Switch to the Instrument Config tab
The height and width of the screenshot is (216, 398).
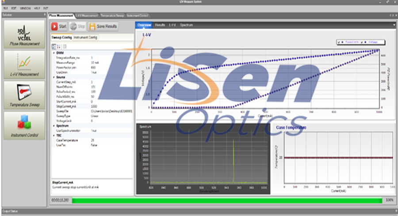85,37
